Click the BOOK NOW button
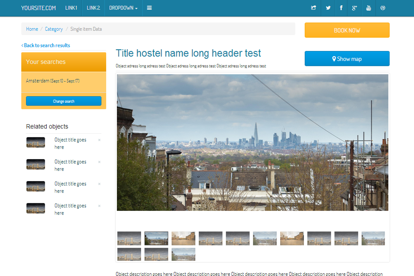Image resolution: width=414 pixels, height=276 pixels. [x=347, y=30]
